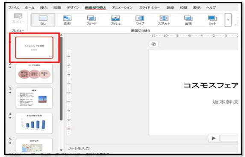Screen dimensions: 245x157
Task: Switch to the スライドショー (Slide Show) tab
Action: point(150,8)
